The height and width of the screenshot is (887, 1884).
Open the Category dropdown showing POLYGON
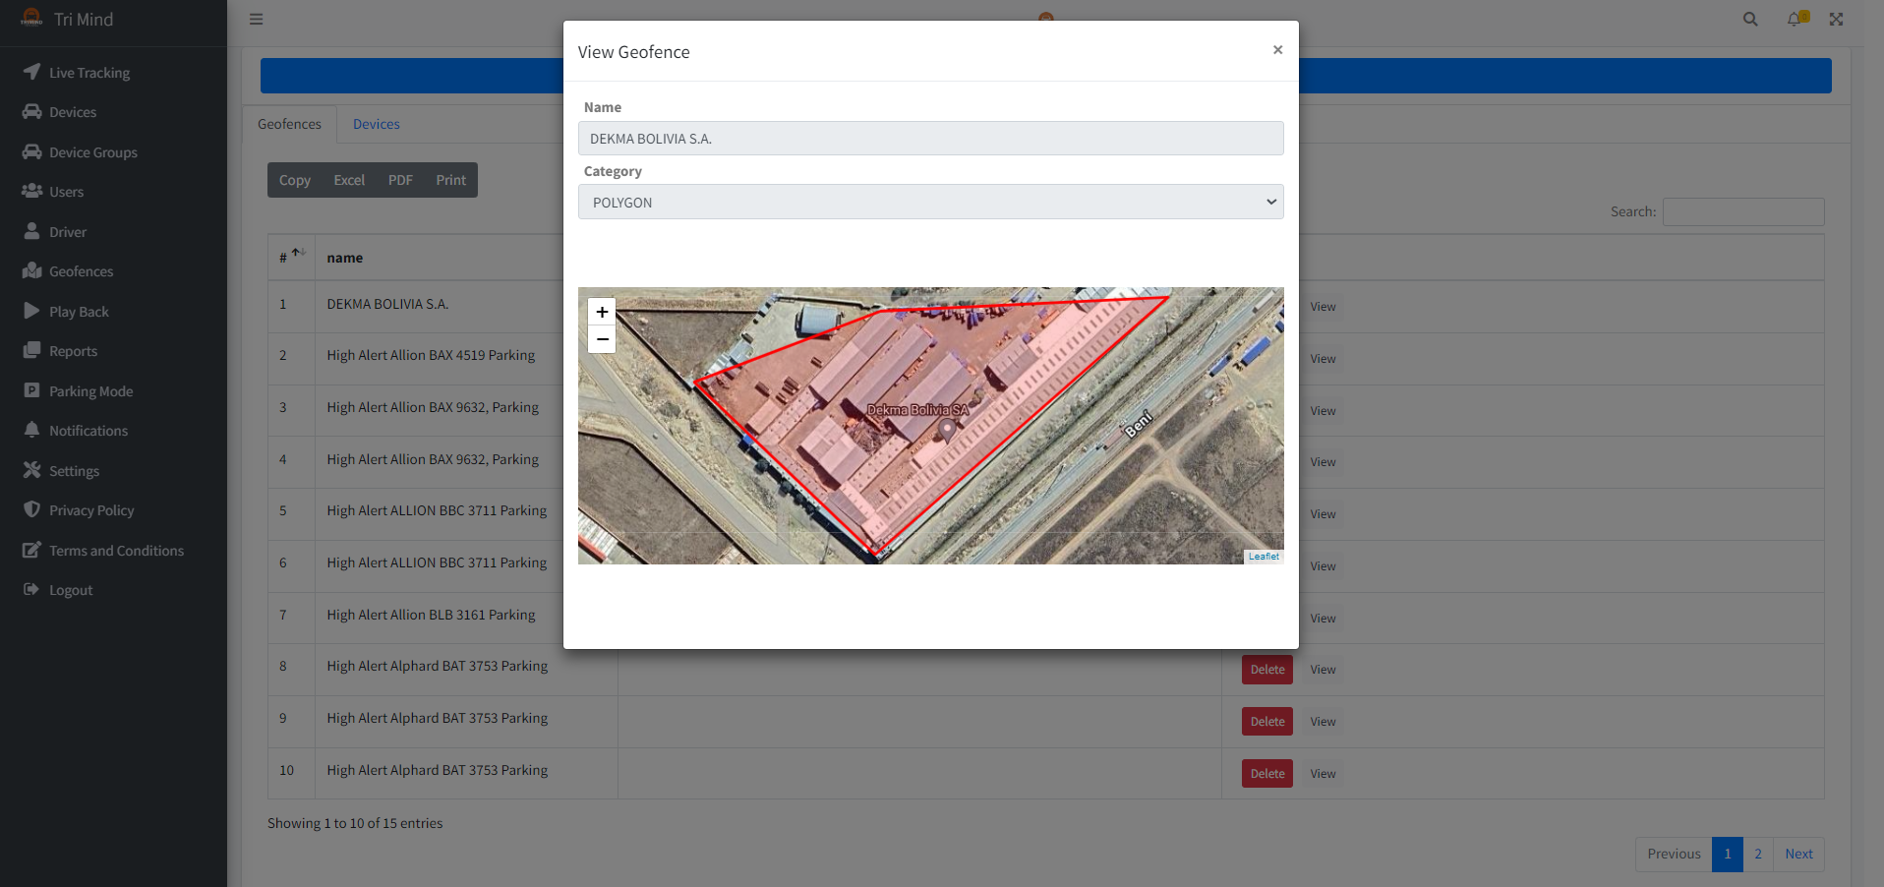coord(930,202)
